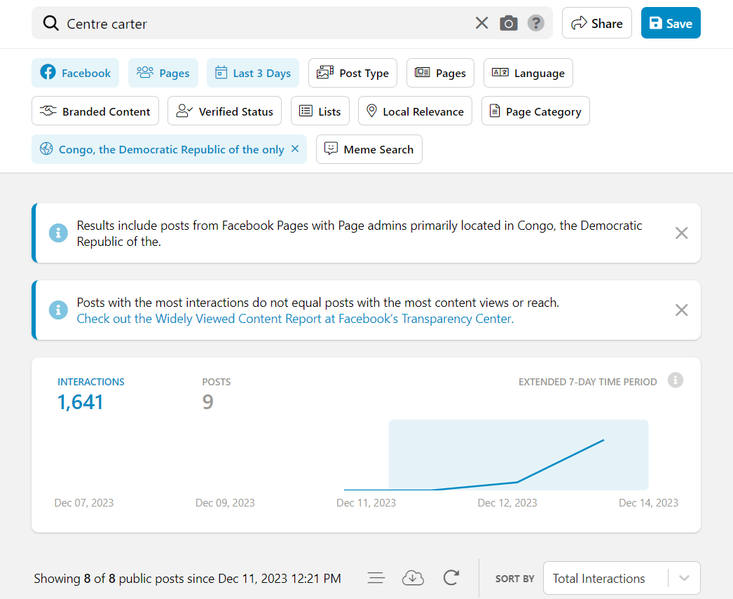Screen dimensions: 733x599
Task: Clear the search query text
Action: [481, 23]
